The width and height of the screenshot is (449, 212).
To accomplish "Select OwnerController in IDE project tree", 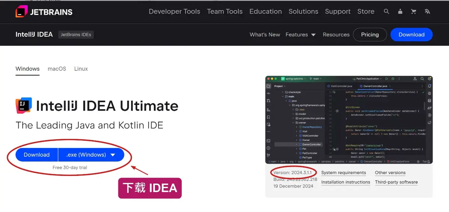I will click(298, 144).
